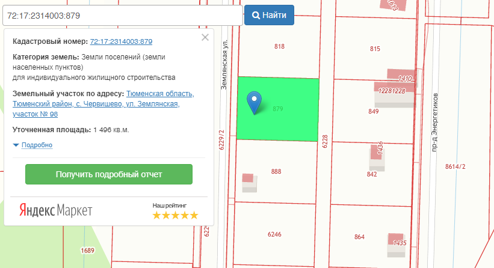Click building 1410 on the map
This screenshot has width=494, height=268.
tap(400, 76)
